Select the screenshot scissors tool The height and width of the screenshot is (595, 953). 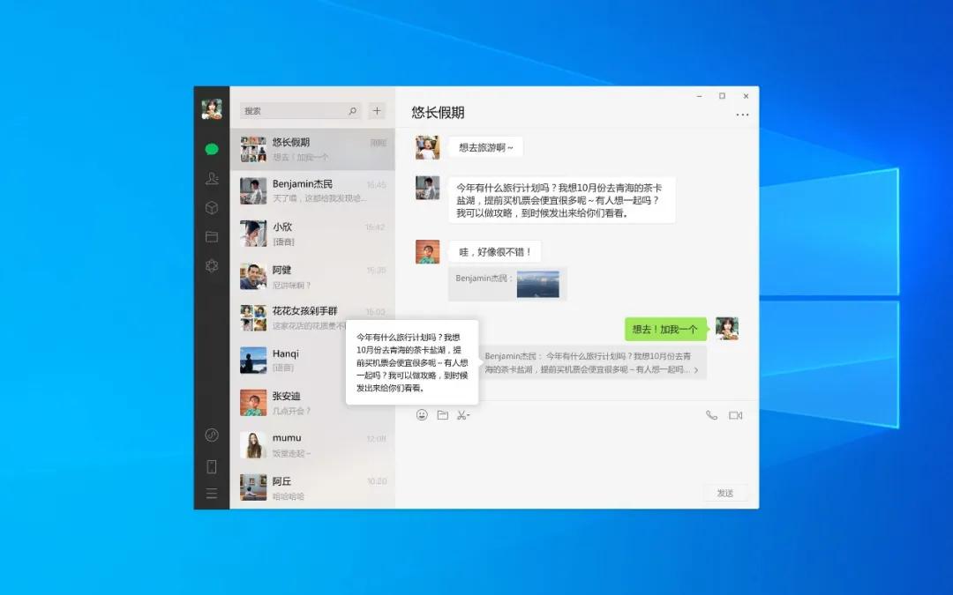462,414
